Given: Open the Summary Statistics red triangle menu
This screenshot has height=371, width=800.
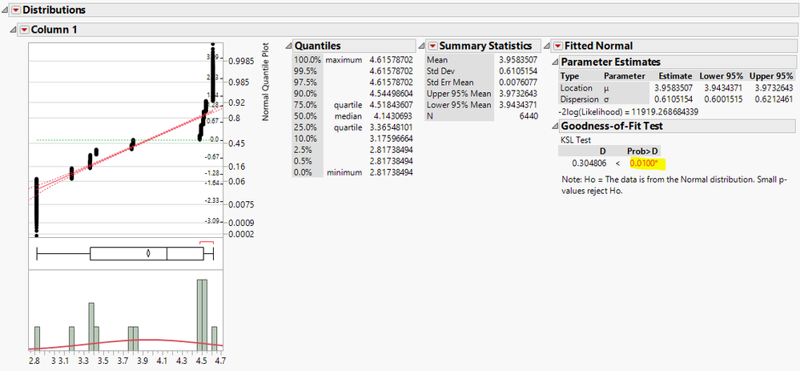Looking at the screenshot, I should tap(432, 46).
